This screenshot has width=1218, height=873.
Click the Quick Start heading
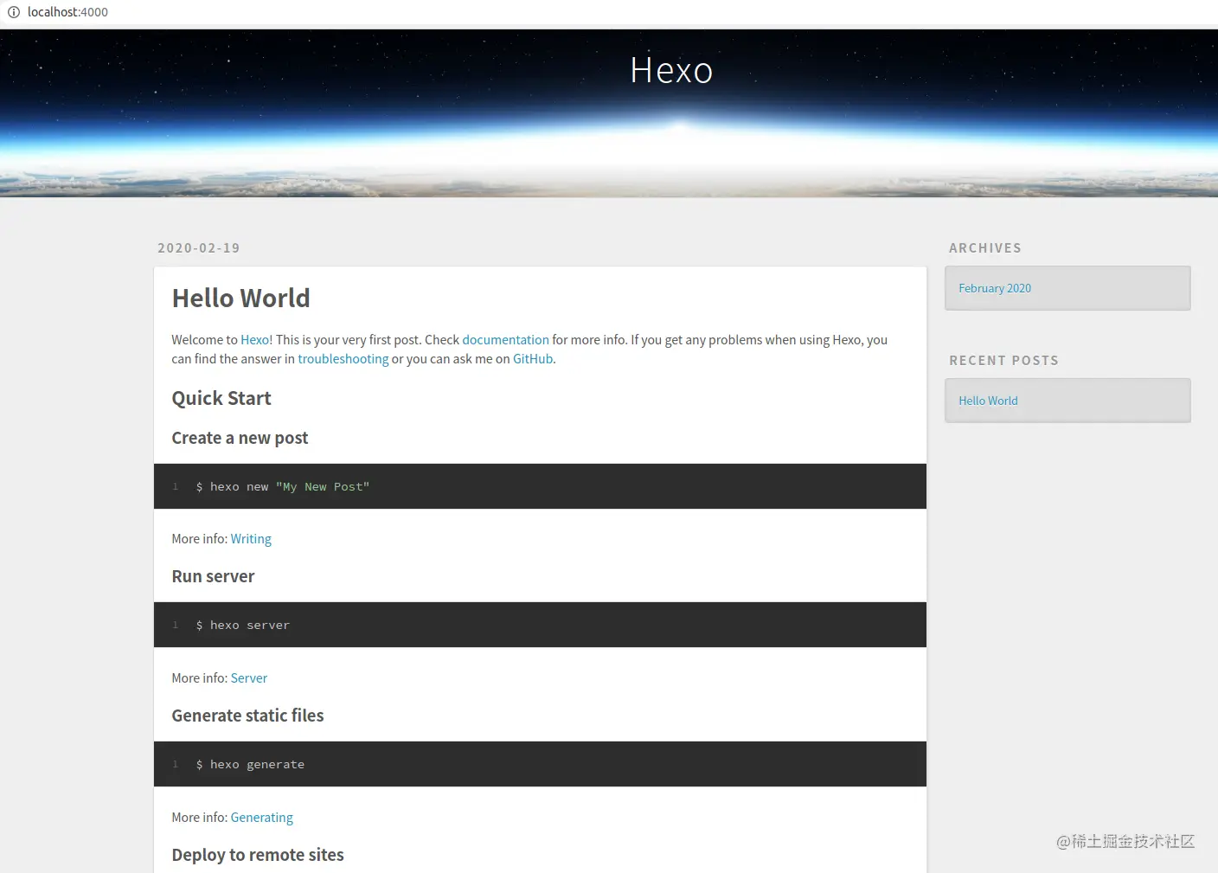[x=221, y=398]
